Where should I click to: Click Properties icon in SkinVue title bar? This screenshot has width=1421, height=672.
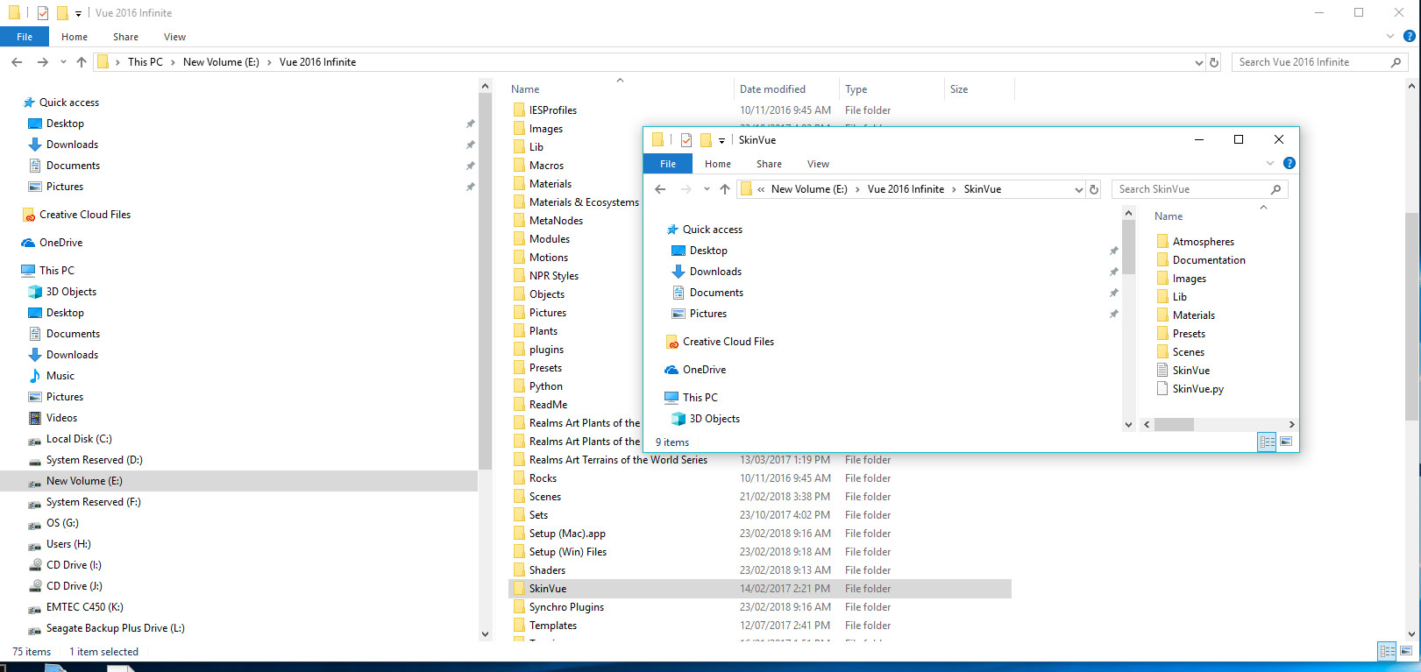[686, 140]
